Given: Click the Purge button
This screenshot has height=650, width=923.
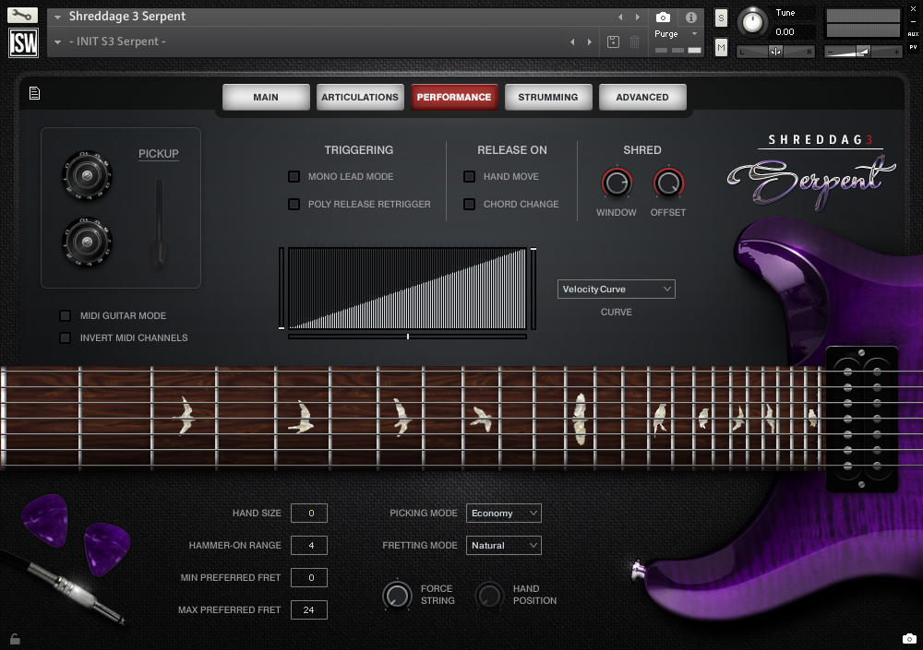Looking at the screenshot, I should [666, 33].
